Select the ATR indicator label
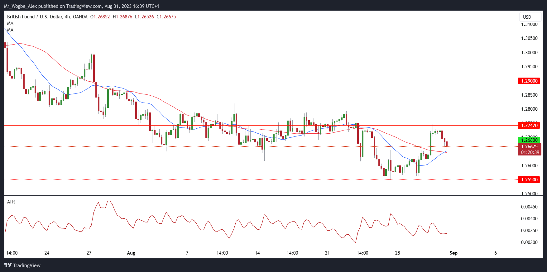Screen dimensions: 547x272 coord(11,202)
